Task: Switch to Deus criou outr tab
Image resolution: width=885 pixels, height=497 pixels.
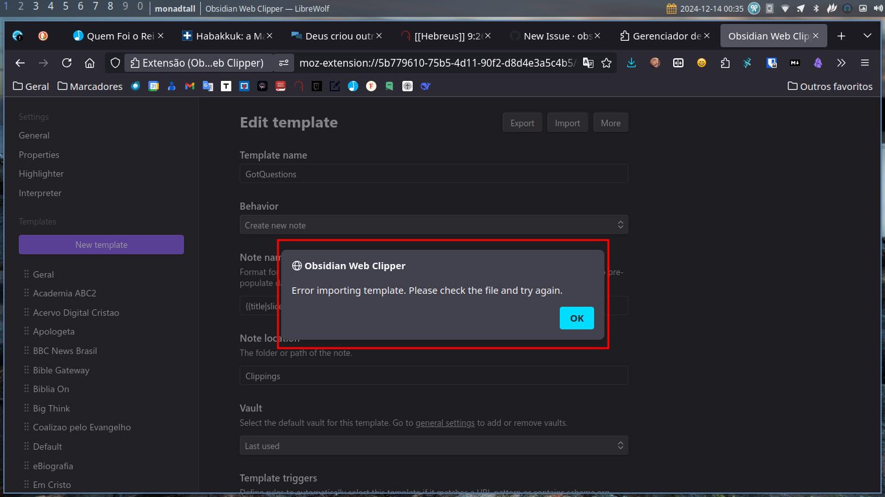Action: [336, 36]
